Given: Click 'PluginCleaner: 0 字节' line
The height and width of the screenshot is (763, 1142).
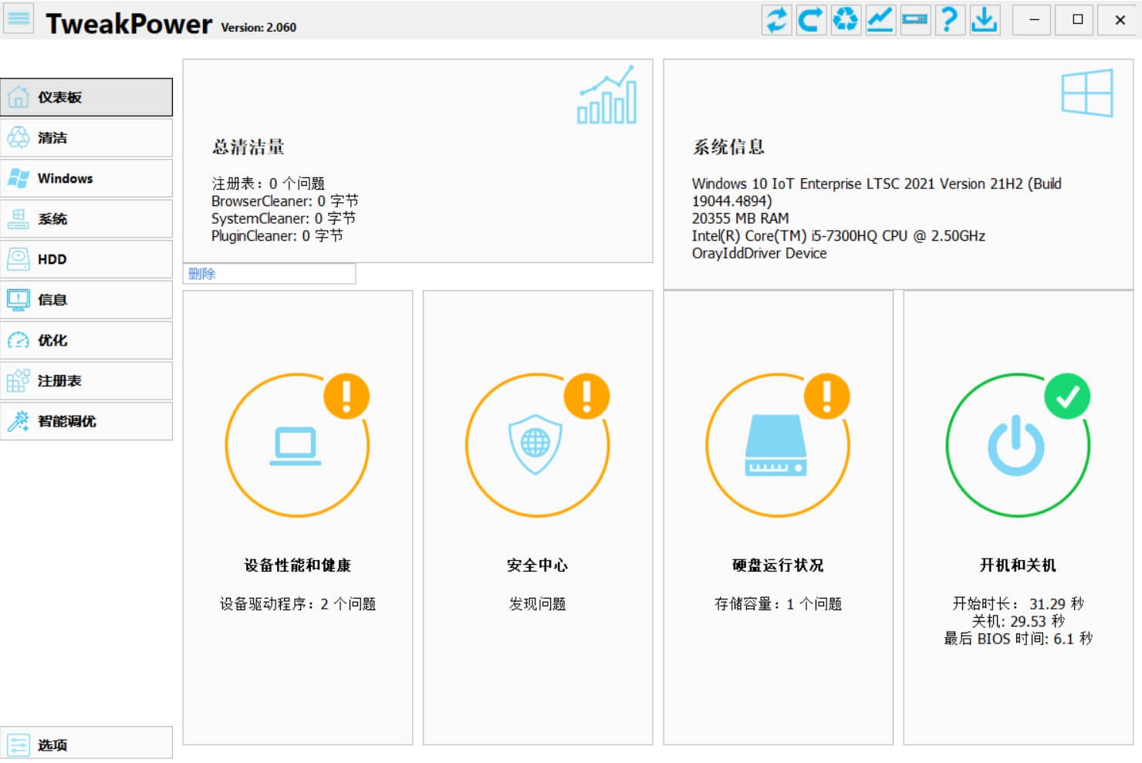Looking at the screenshot, I should click(x=277, y=236).
